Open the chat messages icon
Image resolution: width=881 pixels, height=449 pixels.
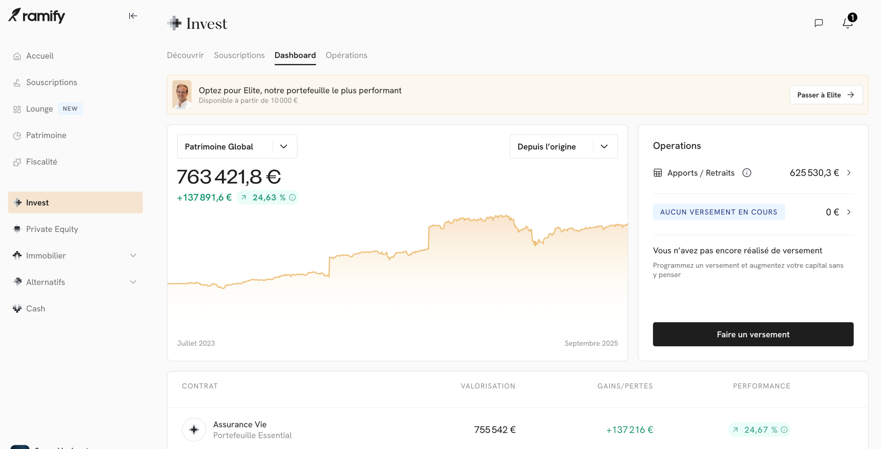point(819,23)
